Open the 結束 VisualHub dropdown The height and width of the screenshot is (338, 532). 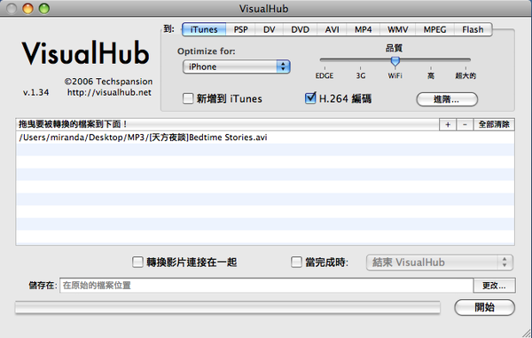click(440, 263)
